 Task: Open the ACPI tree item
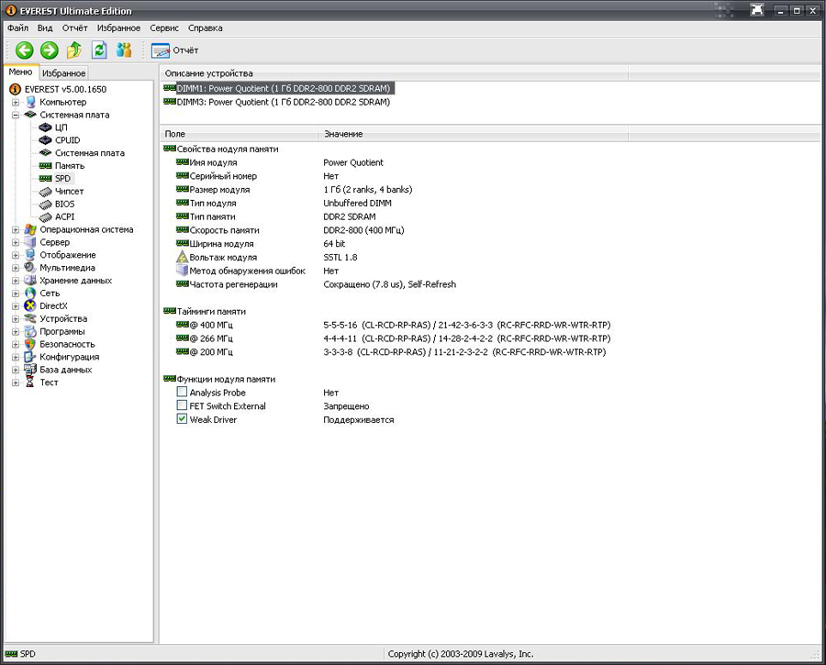pos(65,216)
